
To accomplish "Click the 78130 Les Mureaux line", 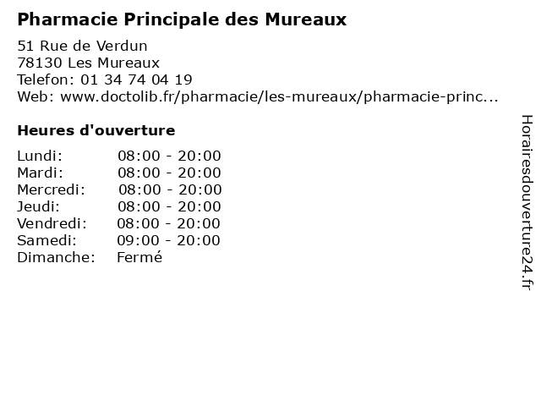I will pyautogui.click(x=88, y=63).
